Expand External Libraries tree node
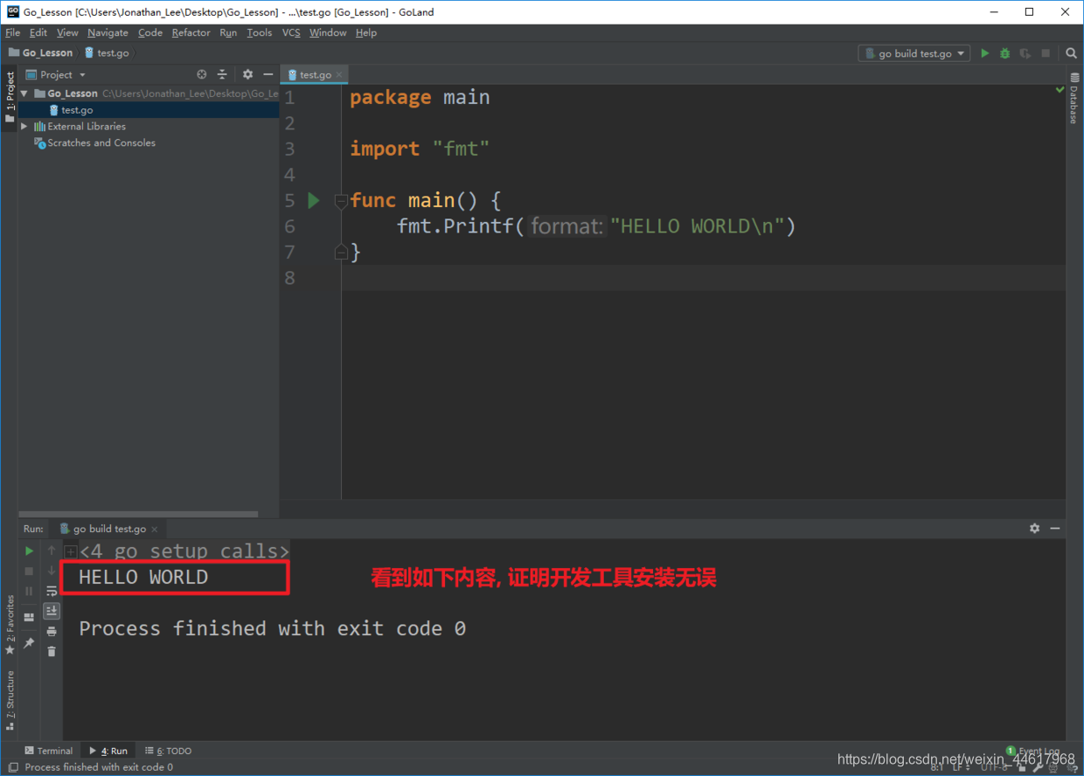The width and height of the screenshot is (1084, 776). click(24, 127)
